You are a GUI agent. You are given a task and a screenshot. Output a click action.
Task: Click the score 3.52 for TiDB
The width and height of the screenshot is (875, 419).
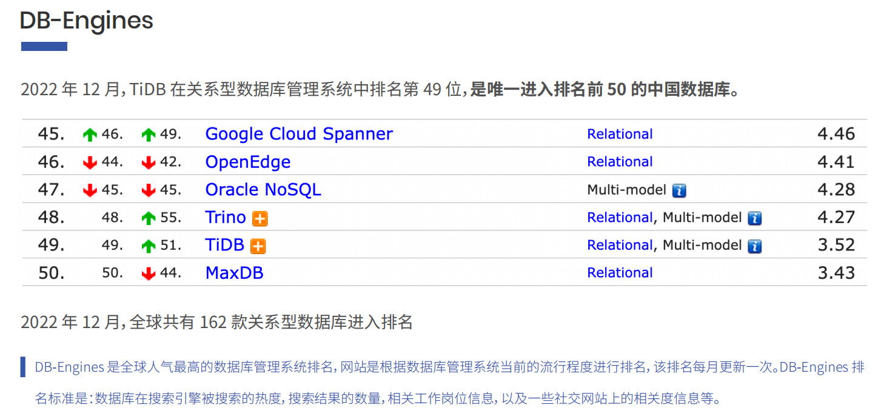(836, 245)
